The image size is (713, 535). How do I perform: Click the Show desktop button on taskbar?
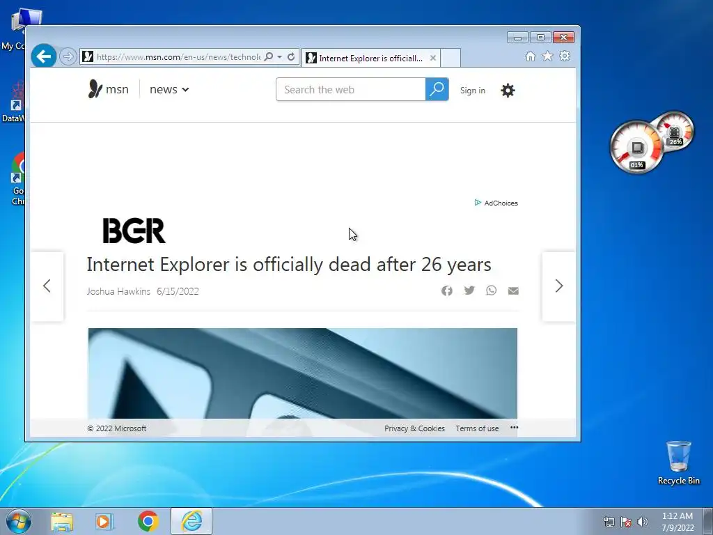[x=708, y=522]
